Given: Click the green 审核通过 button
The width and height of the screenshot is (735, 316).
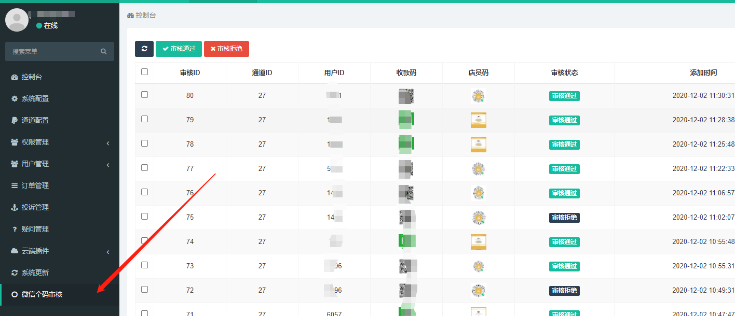Looking at the screenshot, I should [179, 49].
